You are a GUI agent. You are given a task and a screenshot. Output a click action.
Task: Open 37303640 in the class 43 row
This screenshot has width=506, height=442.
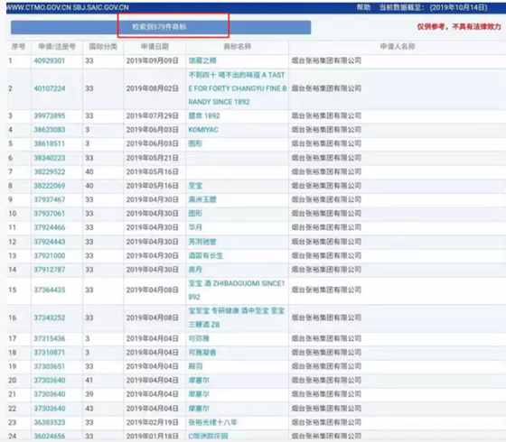coord(50,409)
